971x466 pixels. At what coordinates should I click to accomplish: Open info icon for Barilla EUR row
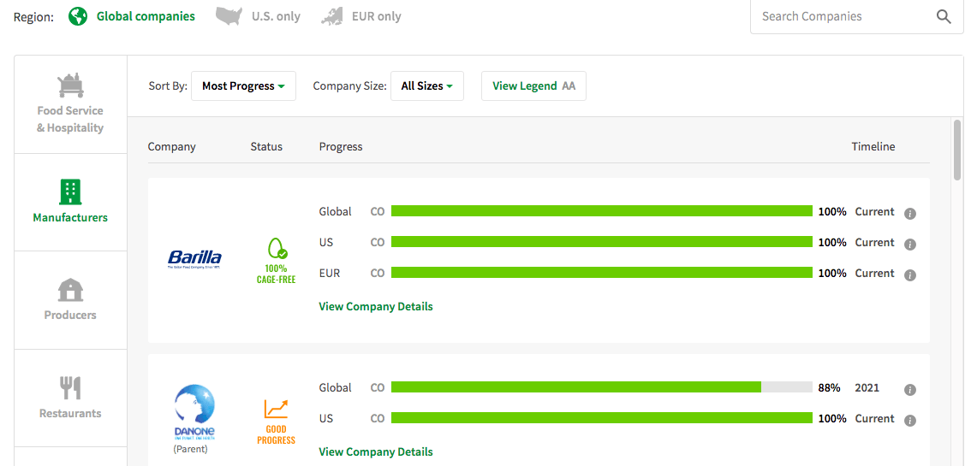(909, 275)
